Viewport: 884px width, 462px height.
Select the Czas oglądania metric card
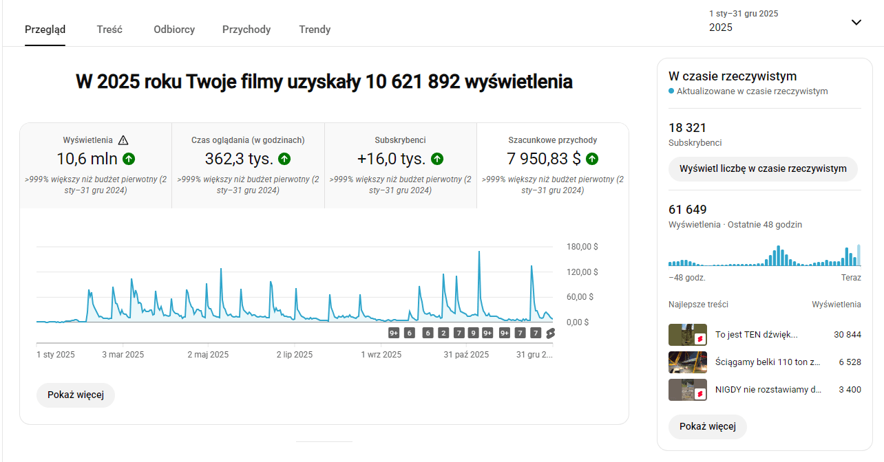[x=248, y=166]
